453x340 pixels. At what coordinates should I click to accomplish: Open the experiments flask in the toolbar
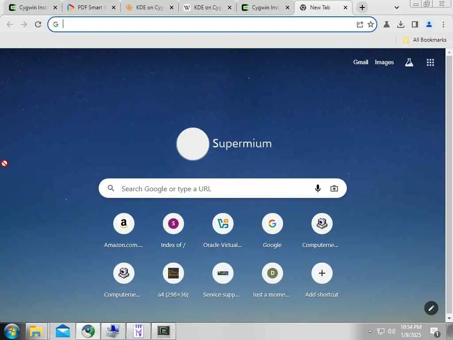(x=387, y=25)
